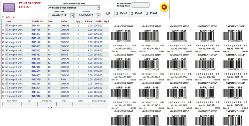Click the Article No. filter field

(x=47, y=104)
